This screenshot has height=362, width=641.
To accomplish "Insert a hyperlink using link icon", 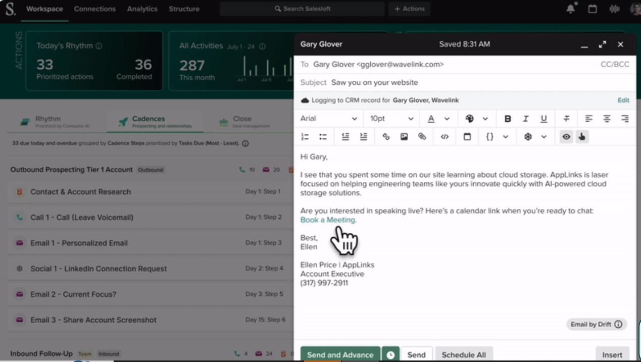I will click(386, 137).
